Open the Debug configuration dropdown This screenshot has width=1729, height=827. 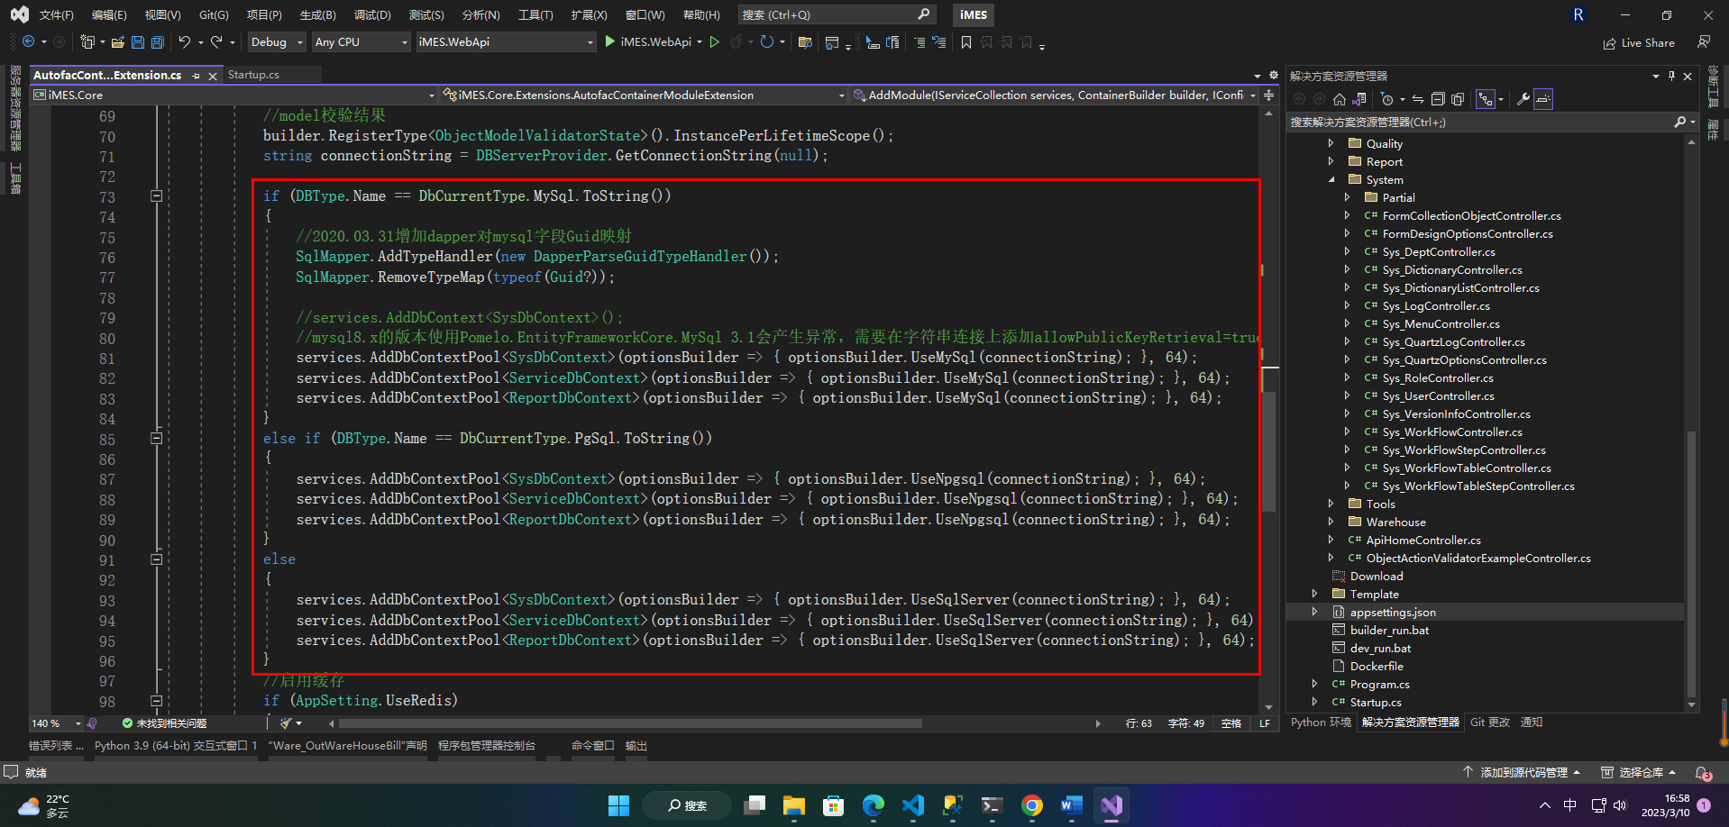click(277, 41)
